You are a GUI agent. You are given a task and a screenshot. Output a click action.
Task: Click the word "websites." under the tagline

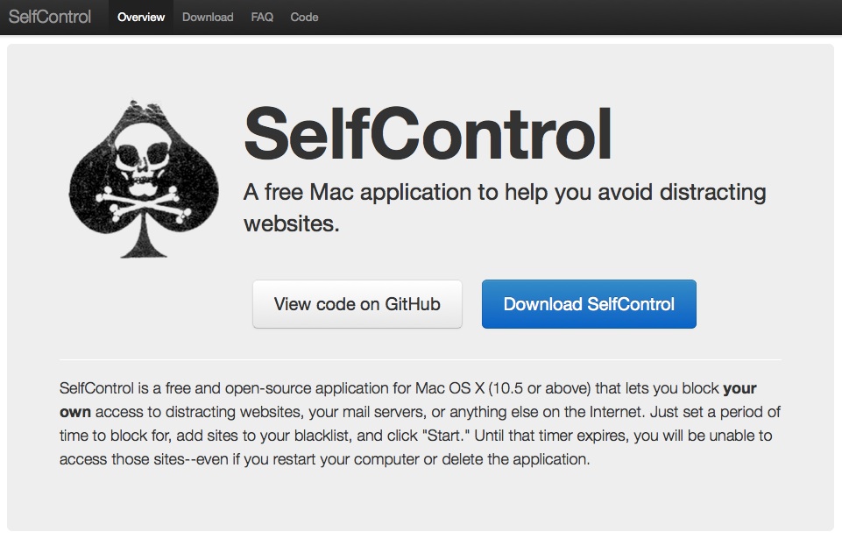292,223
